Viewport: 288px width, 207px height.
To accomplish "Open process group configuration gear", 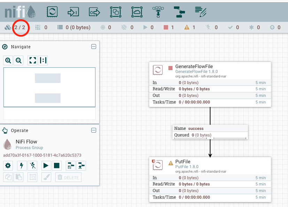I will tap(8, 166).
